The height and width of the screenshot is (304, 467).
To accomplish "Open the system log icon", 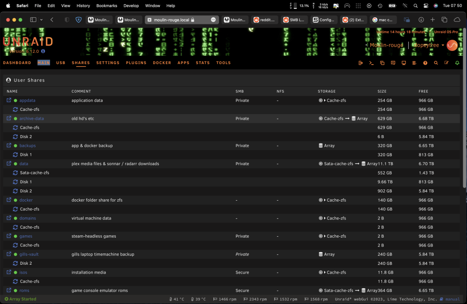I will (414, 63).
